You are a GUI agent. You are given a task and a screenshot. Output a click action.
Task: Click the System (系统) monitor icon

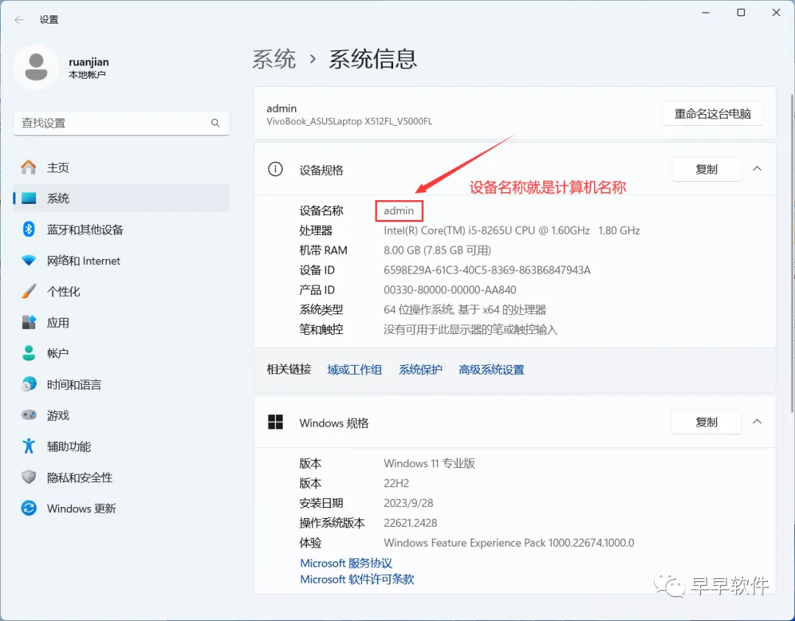click(29, 198)
